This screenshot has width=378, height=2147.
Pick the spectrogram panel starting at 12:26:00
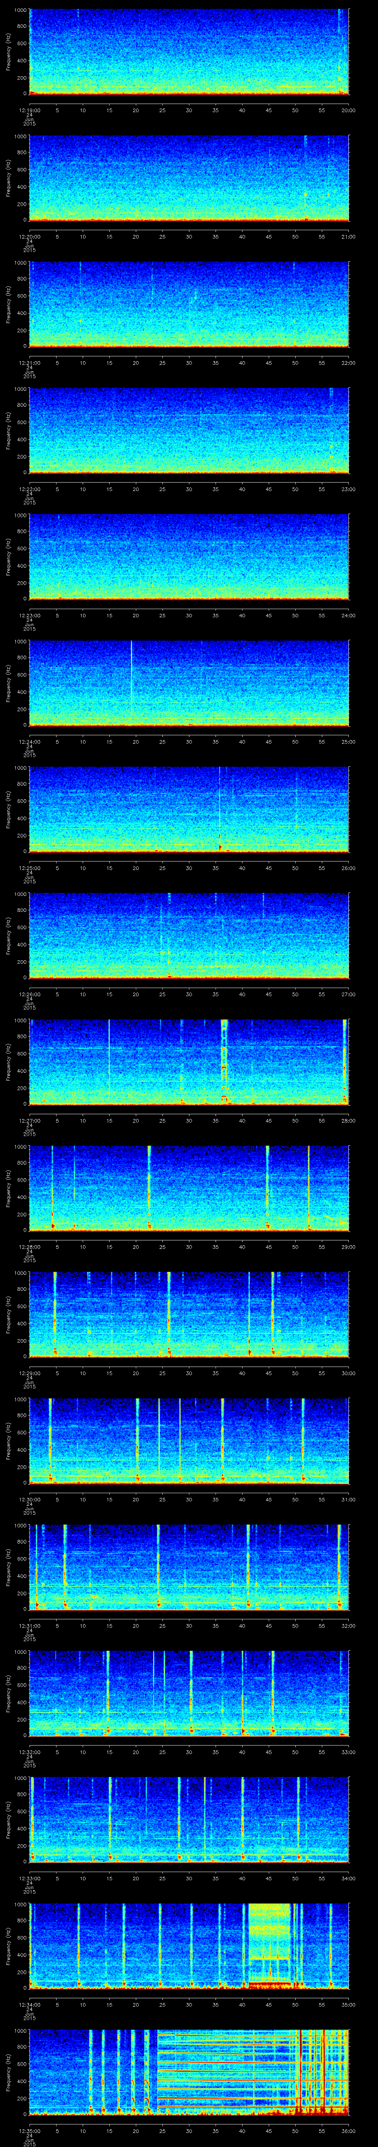coord(189,935)
